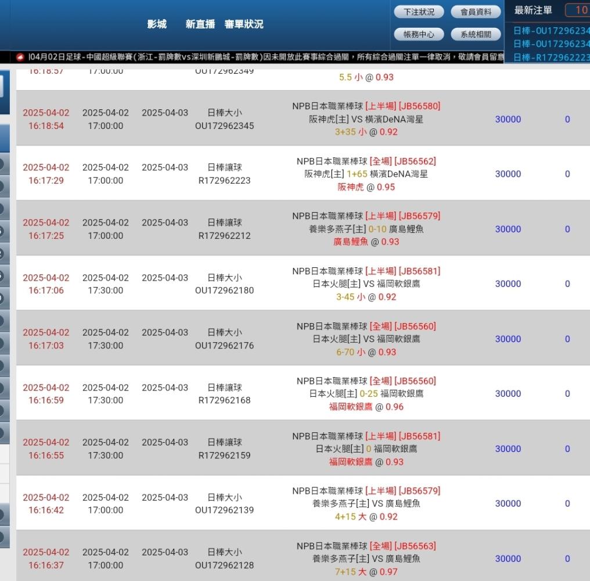Select order number OU172962180
Screen dimensions: 590x581
(224, 290)
